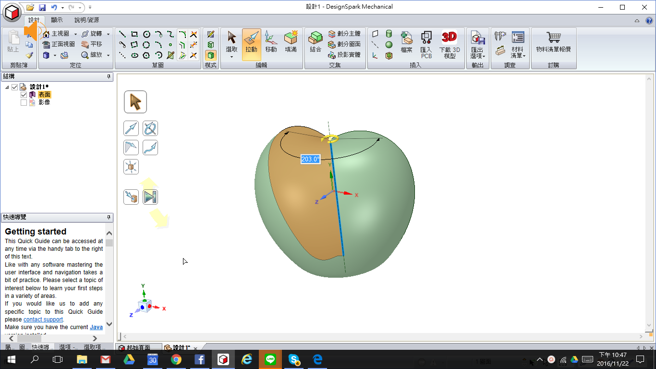Open 選取 tool dropdown arrow
The height and width of the screenshot is (369, 656).
point(231,57)
